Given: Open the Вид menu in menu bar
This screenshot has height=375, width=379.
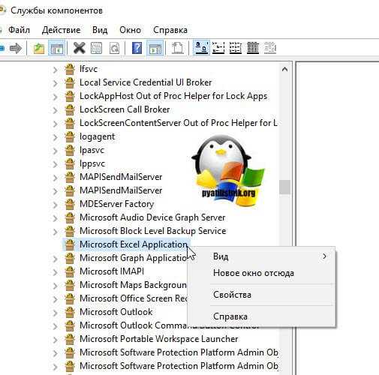Looking at the screenshot, I should click(100, 30).
